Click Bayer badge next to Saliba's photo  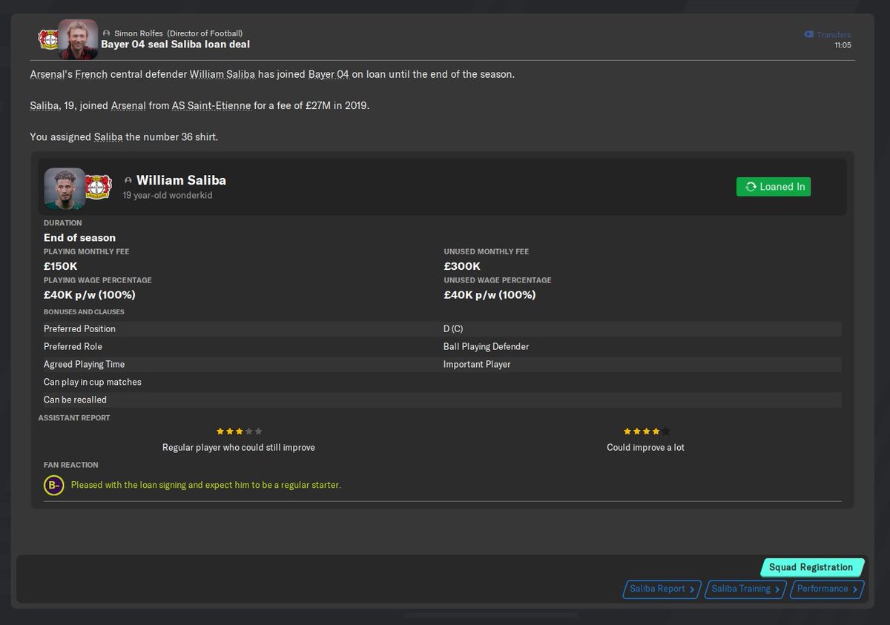click(98, 186)
